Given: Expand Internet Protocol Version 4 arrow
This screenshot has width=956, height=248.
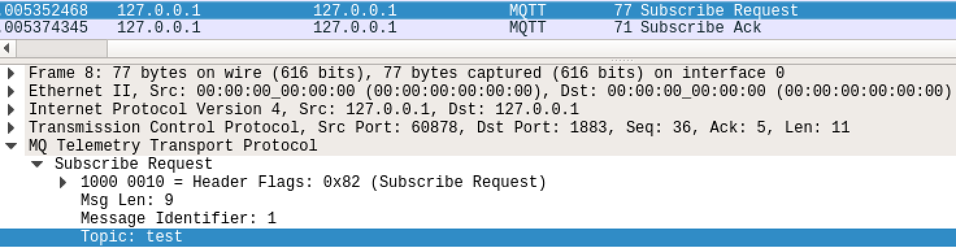Looking at the screenshot, I should [x=11, y=109].
